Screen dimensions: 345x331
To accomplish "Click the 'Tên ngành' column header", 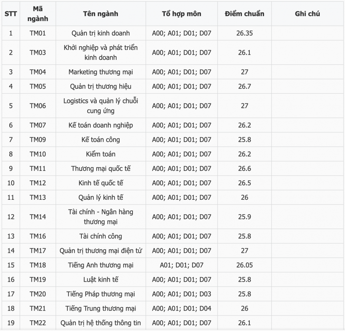I will click(100, 14).
